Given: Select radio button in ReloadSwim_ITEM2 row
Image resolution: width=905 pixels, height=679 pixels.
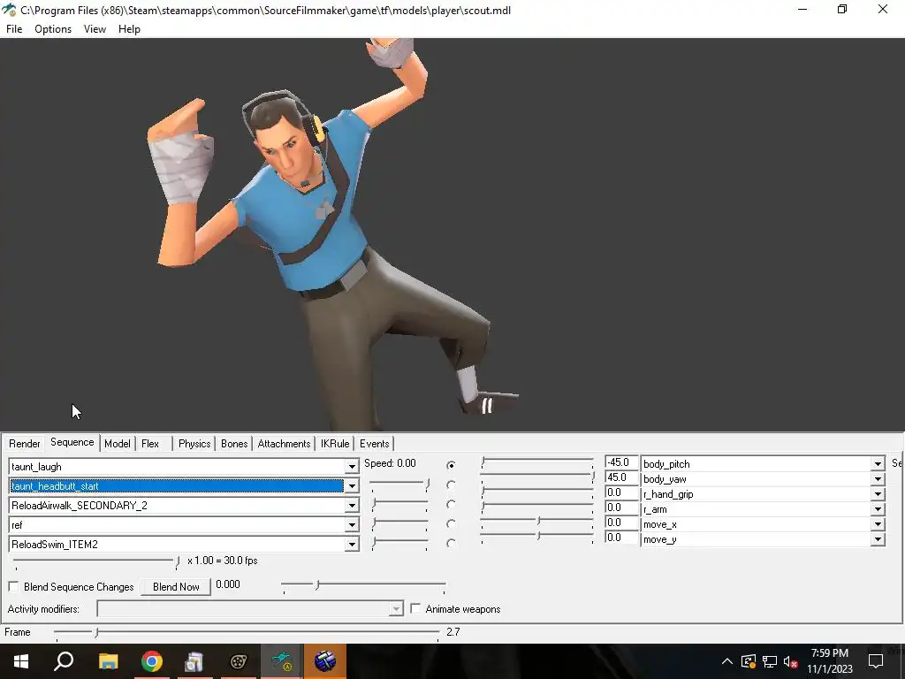Looking at the screenshot, I should click(451, 543).
